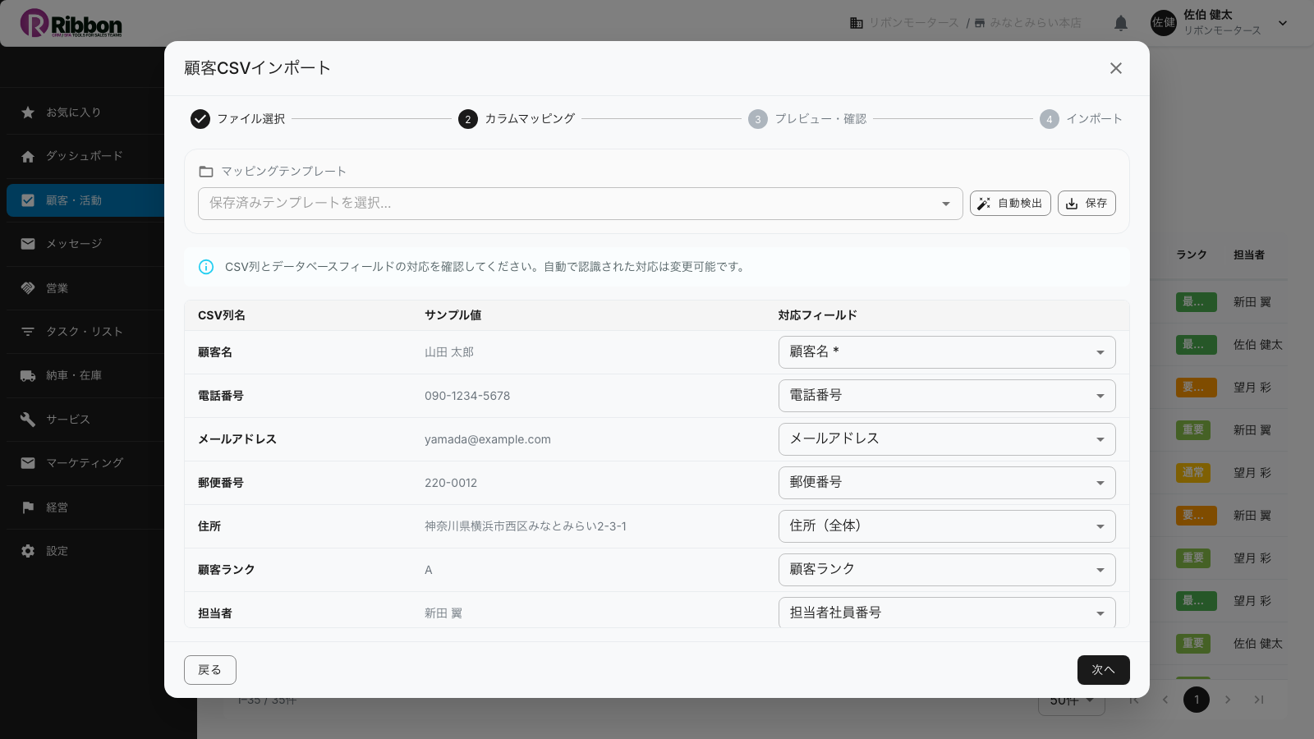Click page 1 in background pagination
This screenshot has width=1314, height=739.
(x=1197, y=700)
